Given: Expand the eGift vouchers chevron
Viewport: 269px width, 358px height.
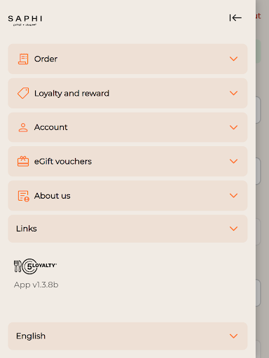Looking at the screenshot, I should tap(233, 162).
